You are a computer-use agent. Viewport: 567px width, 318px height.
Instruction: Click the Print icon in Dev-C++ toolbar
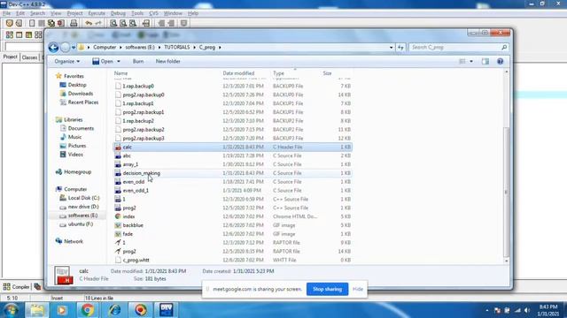click(x=74, y=24)
